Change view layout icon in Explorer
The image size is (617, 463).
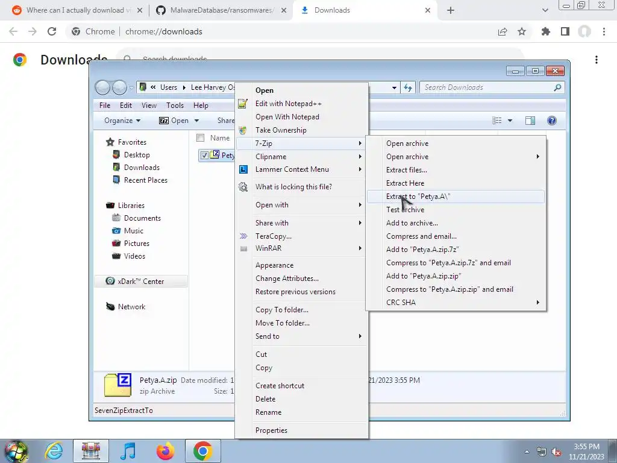click(497, 121)
